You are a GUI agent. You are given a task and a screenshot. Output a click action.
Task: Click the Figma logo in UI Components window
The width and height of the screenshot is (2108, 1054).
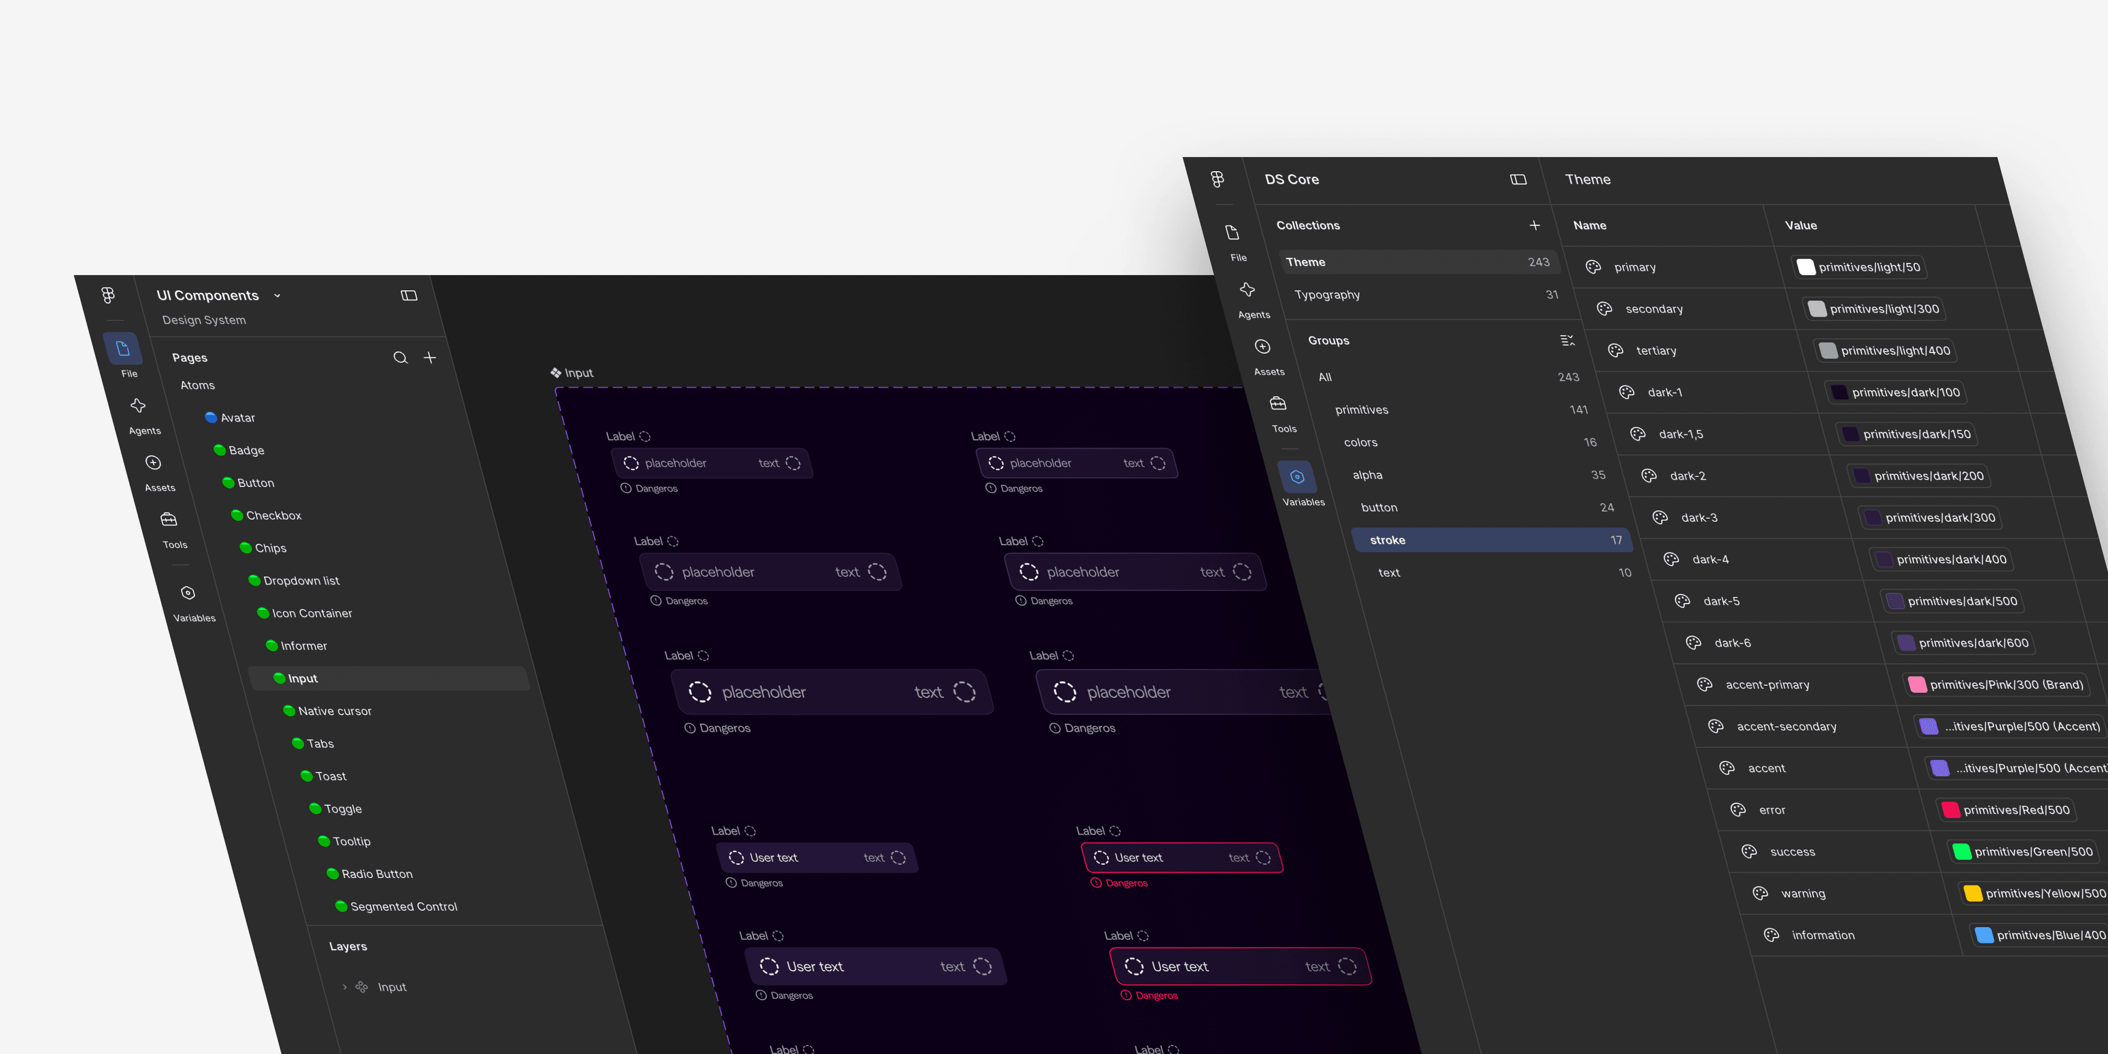pos(107,295)
